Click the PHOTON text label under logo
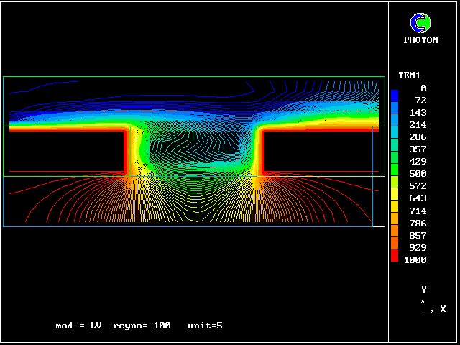 (x=420, y=40)
